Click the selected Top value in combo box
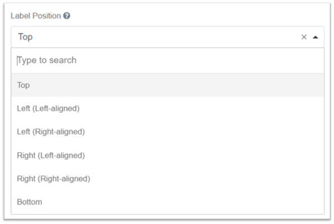334x224 pixels. [x=26, y=37]
